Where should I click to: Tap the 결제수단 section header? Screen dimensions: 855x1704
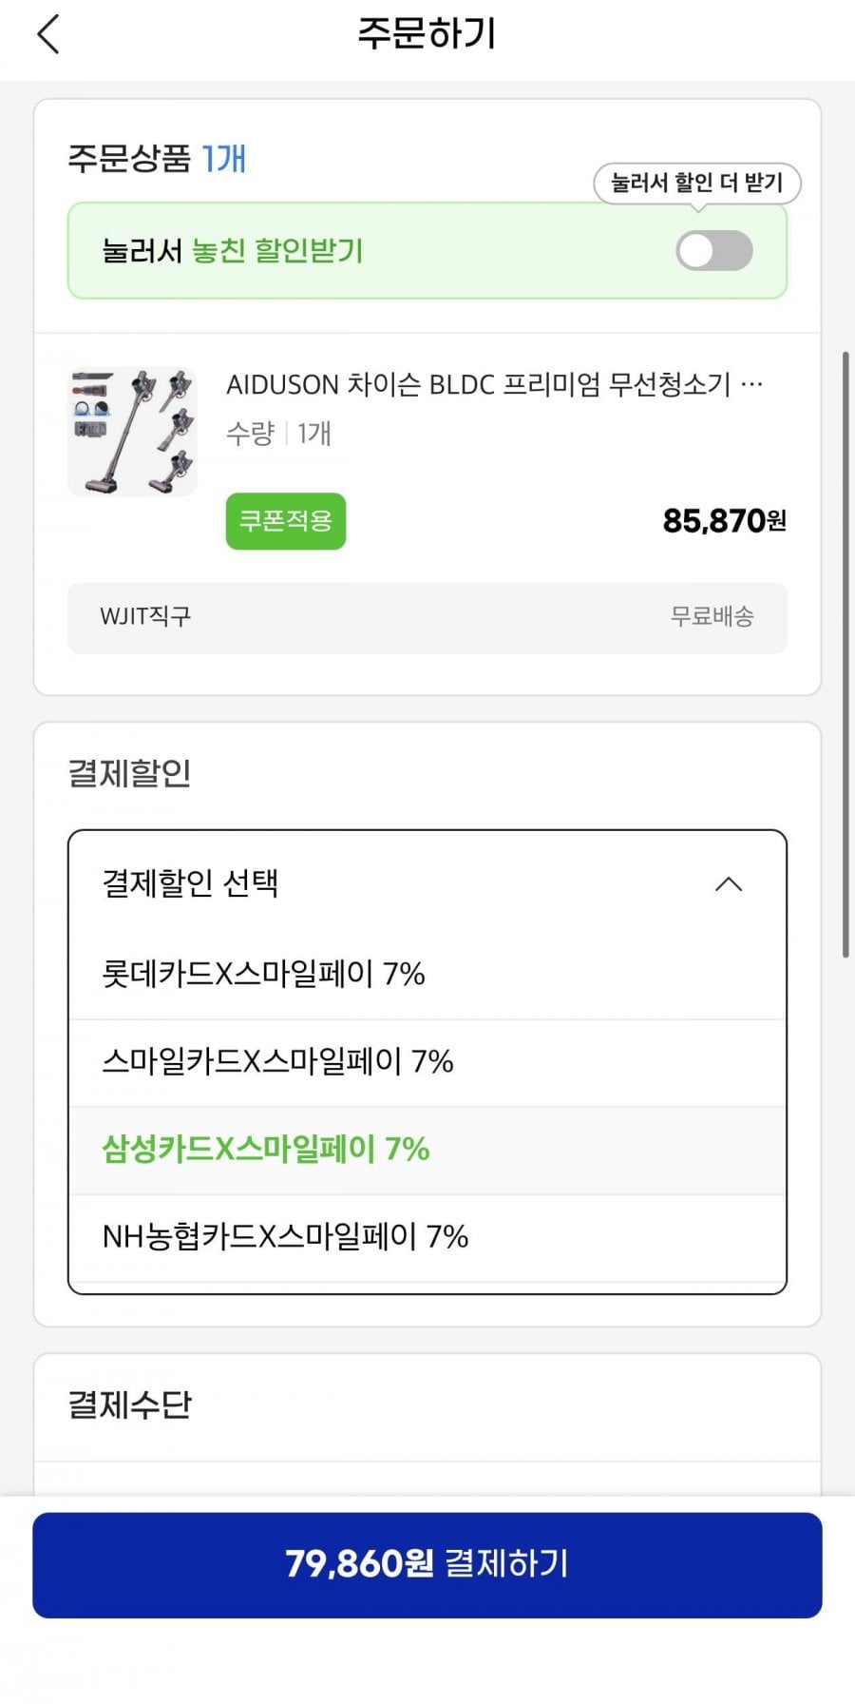[x=130, y=1404]
